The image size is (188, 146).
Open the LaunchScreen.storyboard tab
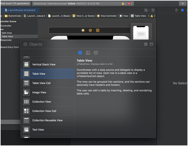coord(20,10)
